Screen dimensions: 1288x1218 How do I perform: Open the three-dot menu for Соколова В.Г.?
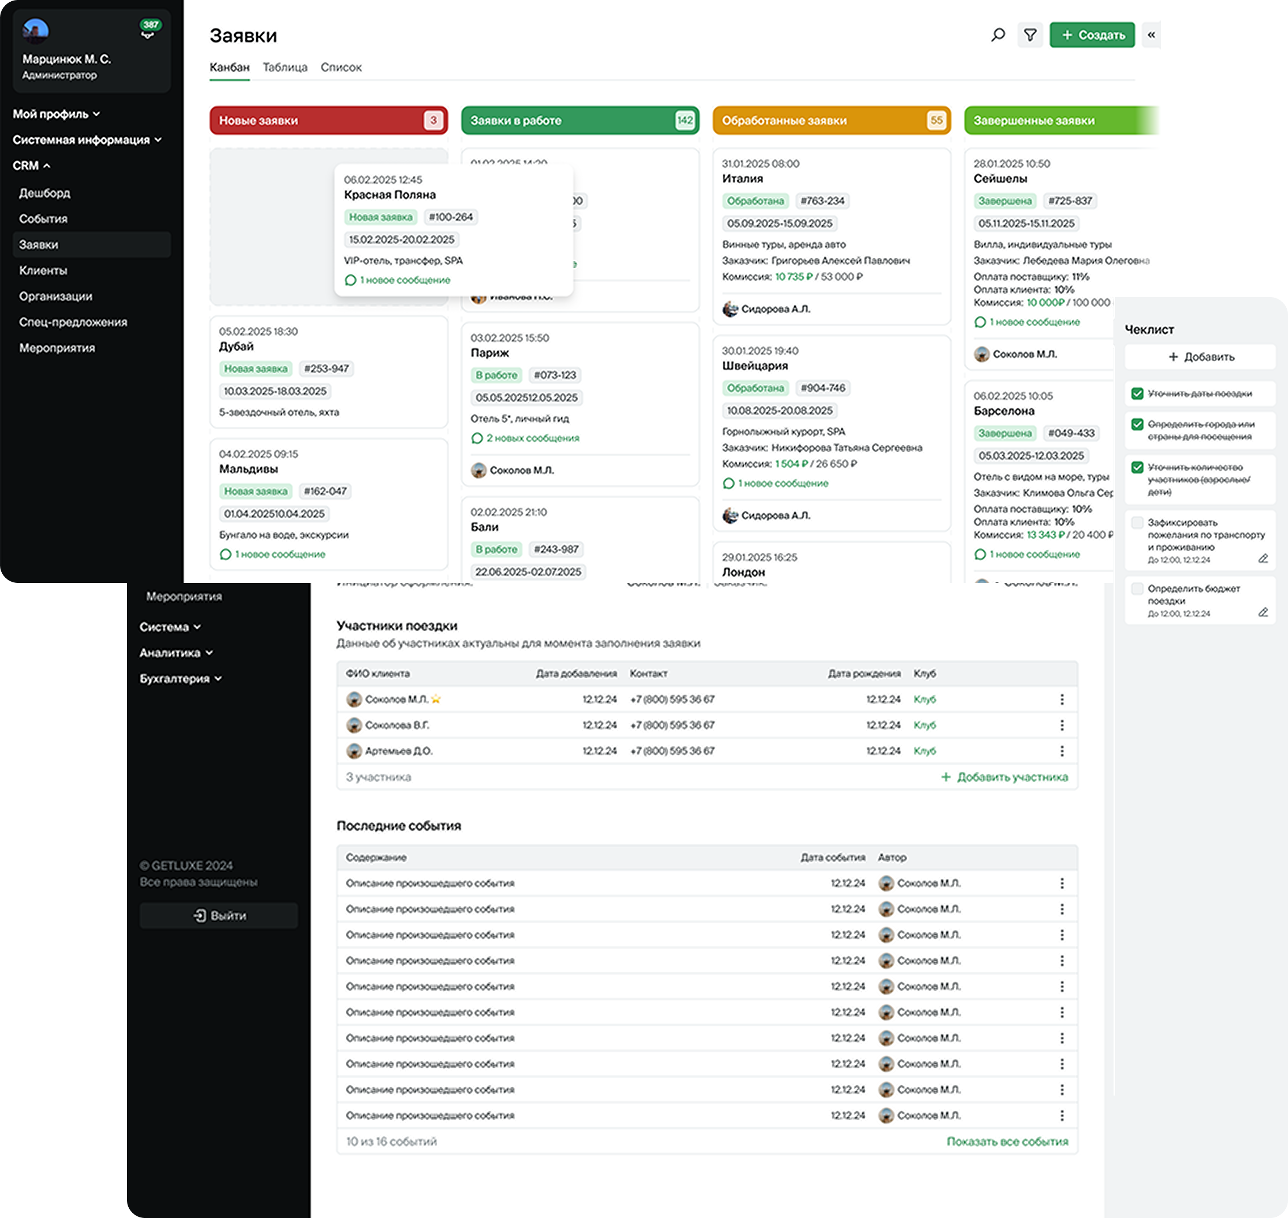(1061, 725)
